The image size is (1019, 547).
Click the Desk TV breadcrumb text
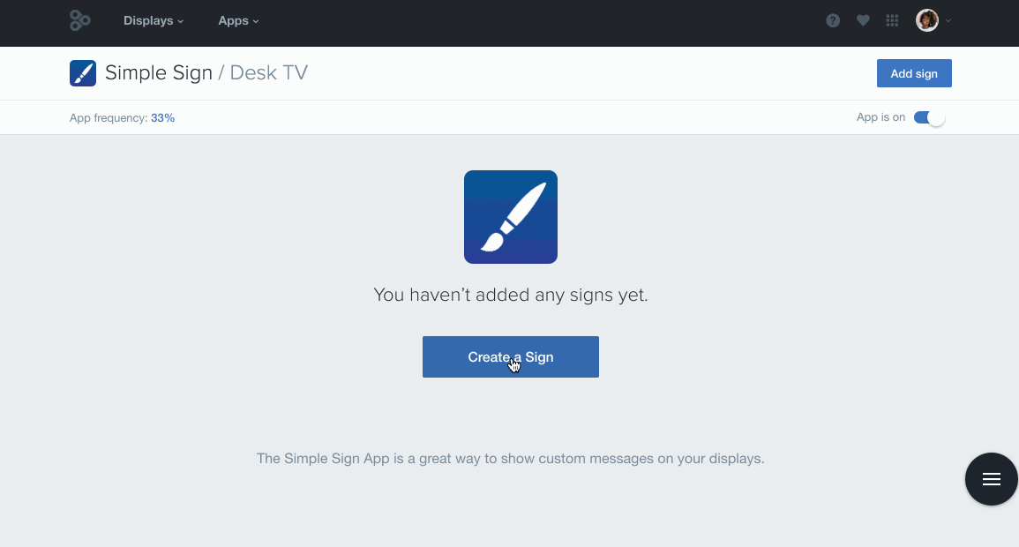269,72
